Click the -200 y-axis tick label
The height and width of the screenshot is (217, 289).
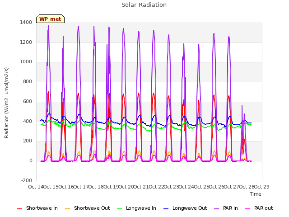(x=27, y=180)
